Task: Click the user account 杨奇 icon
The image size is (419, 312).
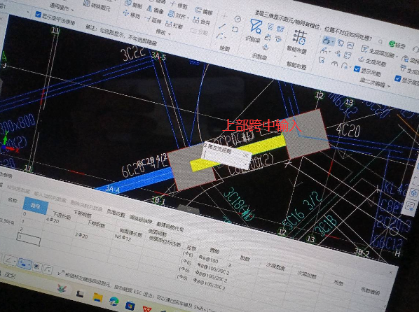Action: pos(392,44)
